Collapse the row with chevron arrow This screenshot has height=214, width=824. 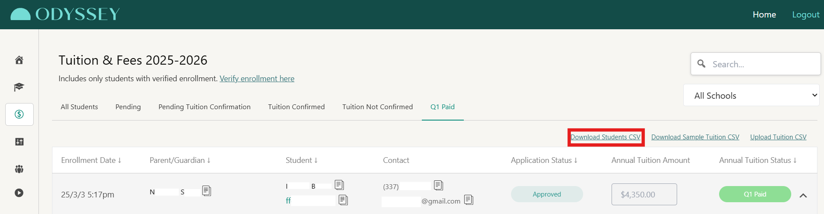coord(803,196)
